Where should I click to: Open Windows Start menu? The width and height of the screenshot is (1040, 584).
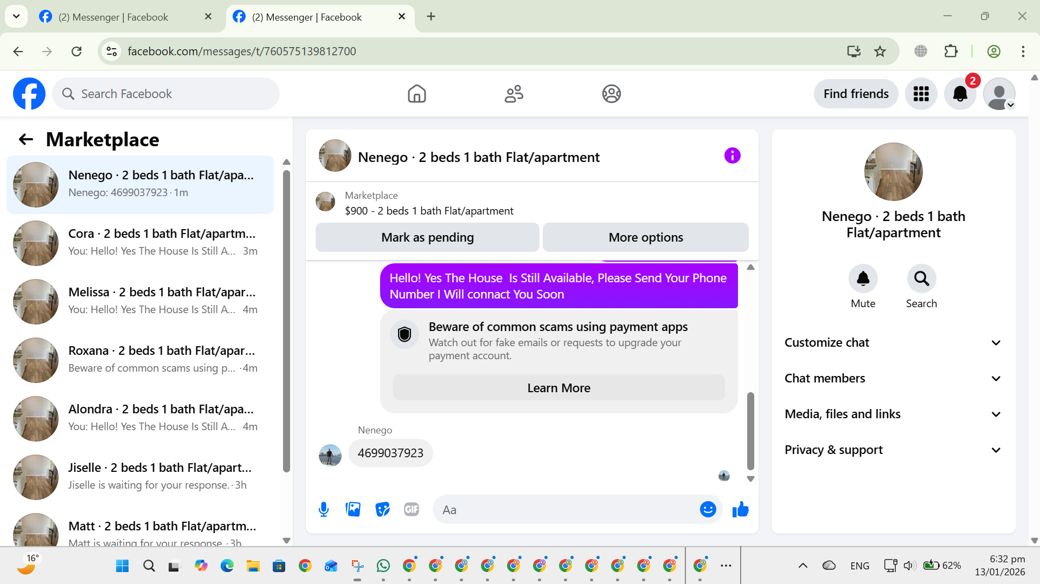tap(123, 566)
